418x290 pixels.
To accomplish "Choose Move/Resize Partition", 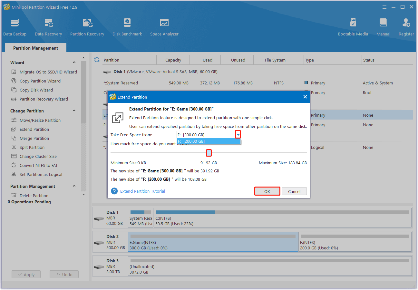I will tap(40, 120).
